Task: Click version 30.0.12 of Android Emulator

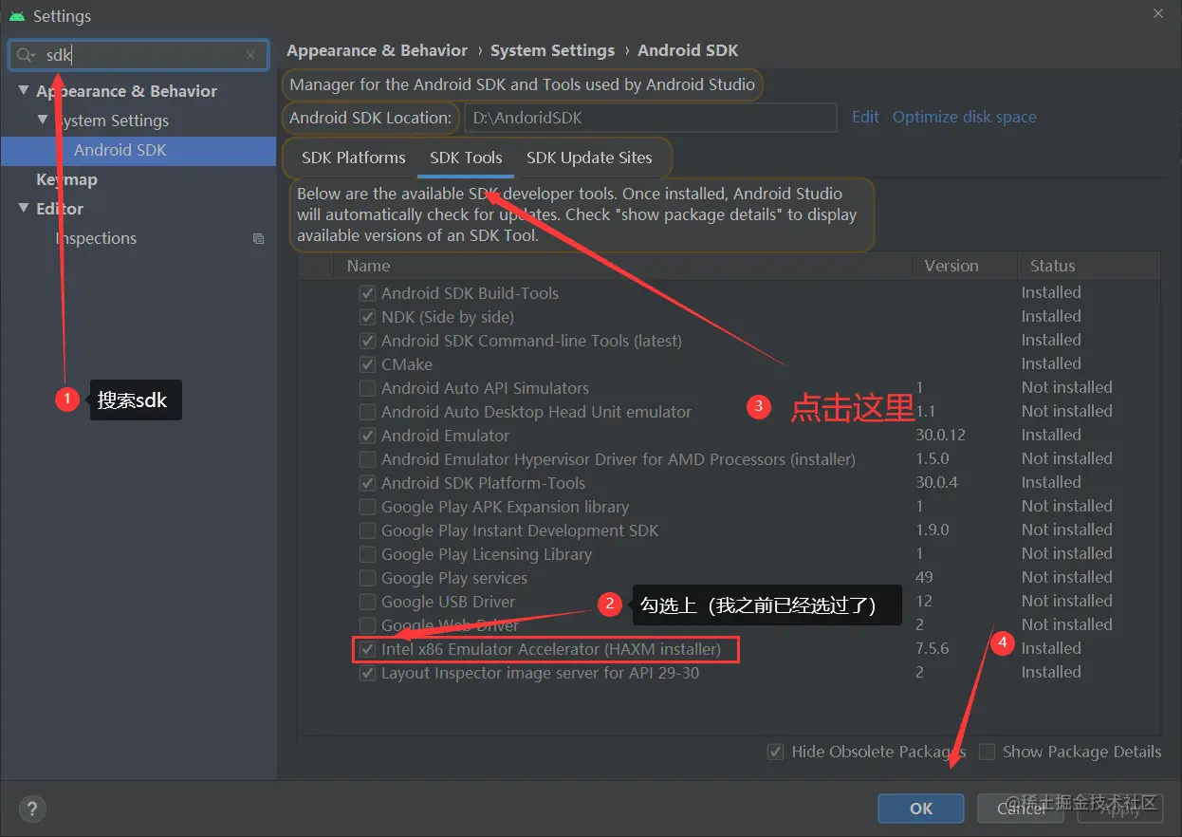Action: pos(940,435)
